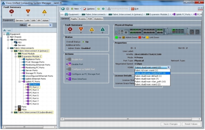Open the New toolbar menu
The height and width of the screenshot is (130, 205).
(76, 9)
